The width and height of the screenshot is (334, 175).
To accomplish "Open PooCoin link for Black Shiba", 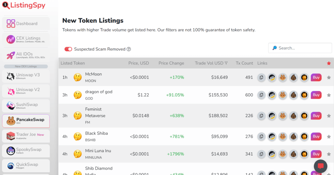I will point(293,136).
